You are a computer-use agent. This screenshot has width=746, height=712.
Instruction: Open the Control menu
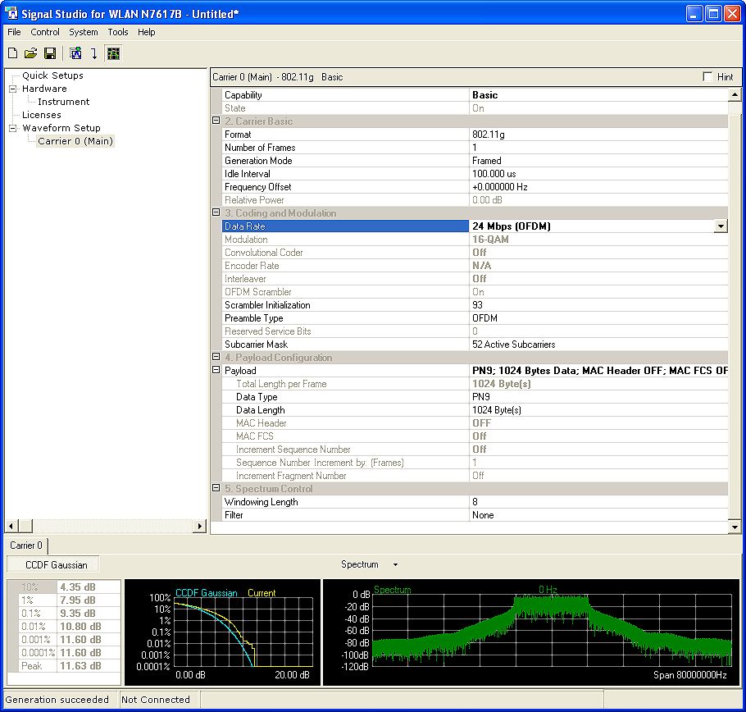point(45,32)
